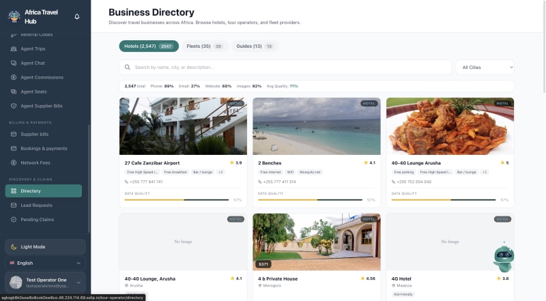Click the Referral Codes sidebar icon
Image resolution: width=546 pixels, height=301 pixels.
click(x=14, y=35)
